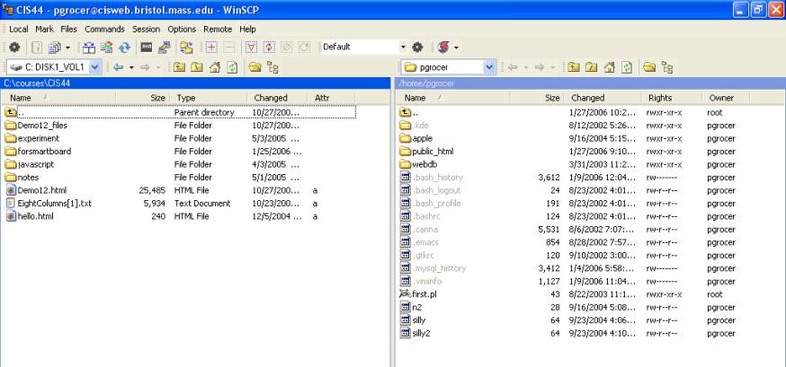Select the first.pl remote file

(x=426, y=294)
